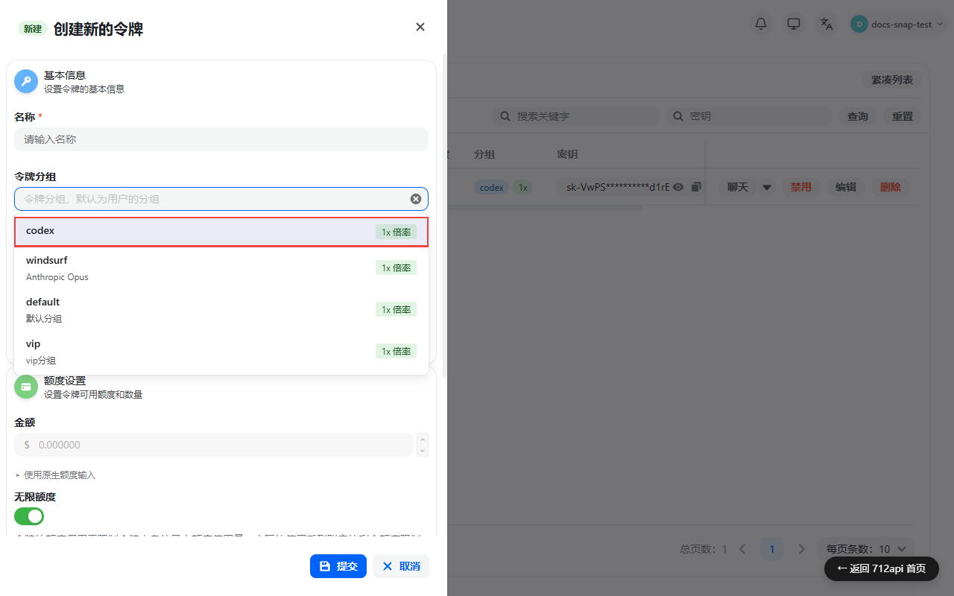Click 返回 712api 首页 button

pyautogui.click(x=882, y=568)
